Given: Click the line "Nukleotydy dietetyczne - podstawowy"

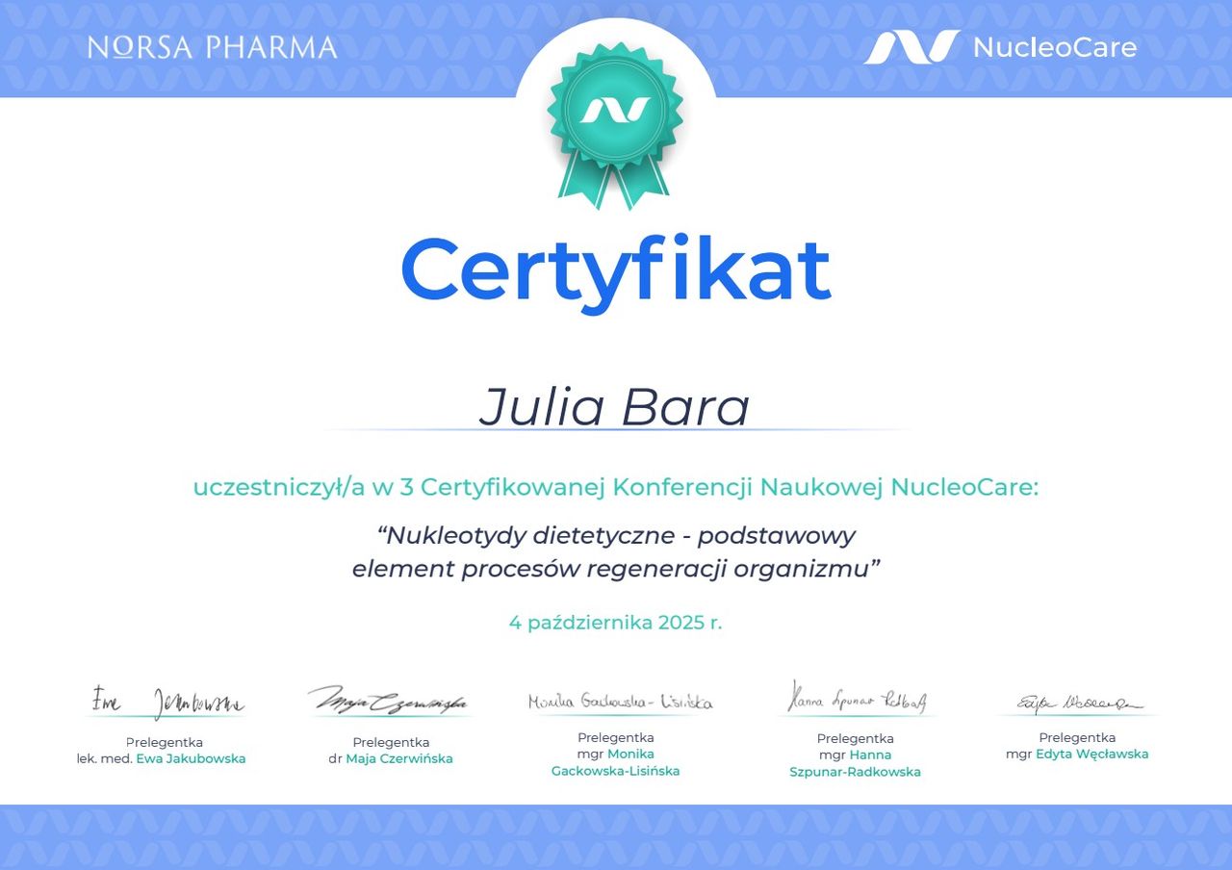Looking at the screenshot, I should click(616, 534).
